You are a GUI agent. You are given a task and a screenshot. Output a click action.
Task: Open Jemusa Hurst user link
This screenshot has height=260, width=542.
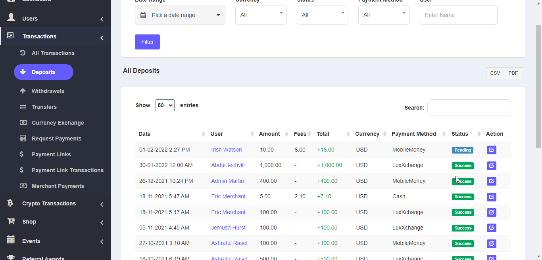tap(228, 228)
